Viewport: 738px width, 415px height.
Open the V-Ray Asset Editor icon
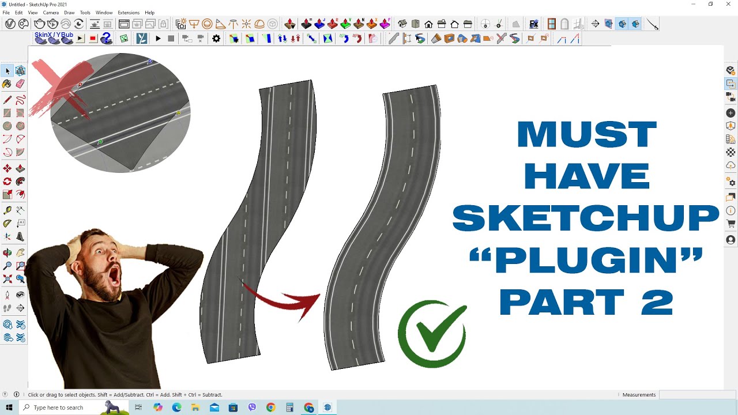[x=10, y=24]
